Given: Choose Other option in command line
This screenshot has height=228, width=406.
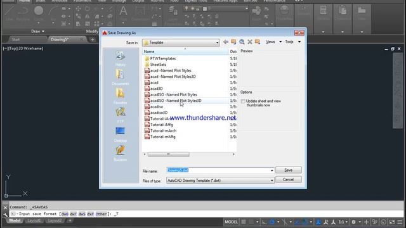Looking at the screenshot, I should [101, 214].
